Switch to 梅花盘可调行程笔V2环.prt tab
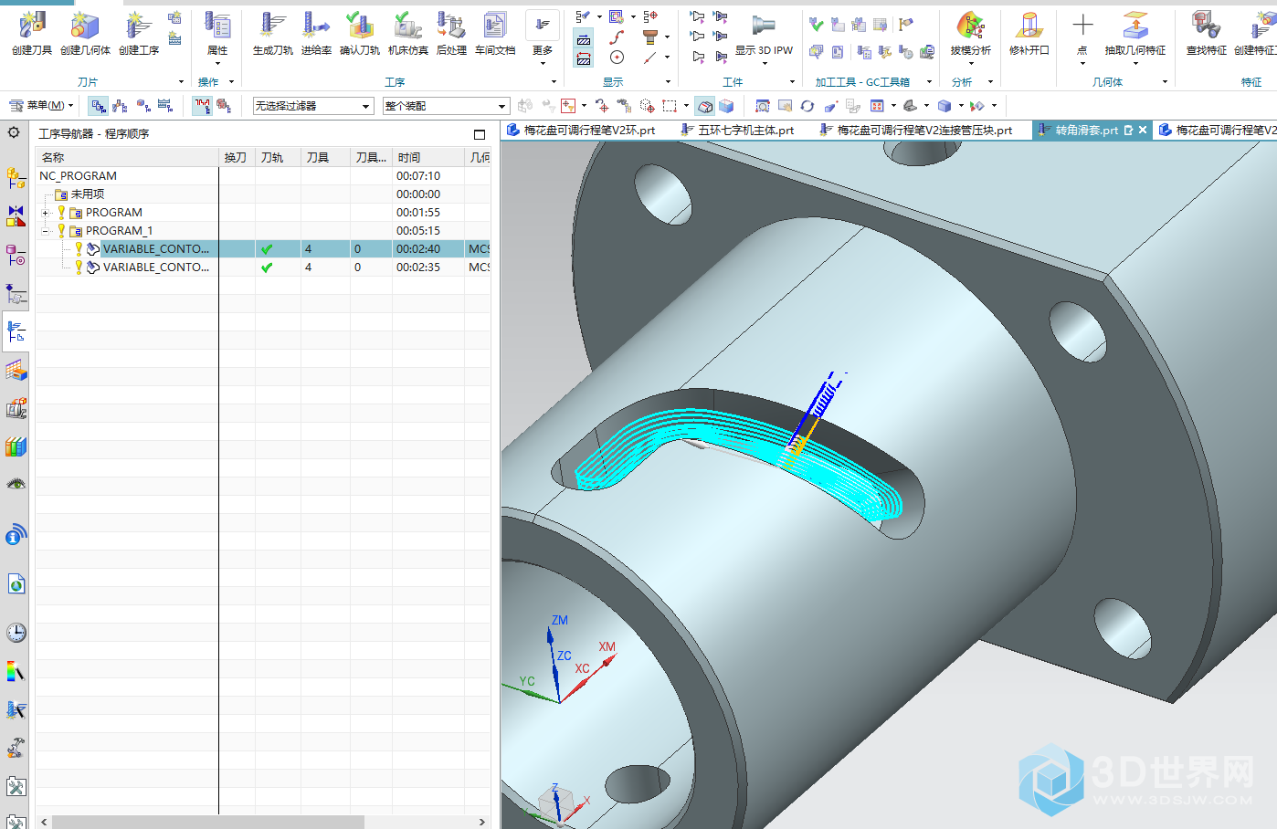This screenshot has height=829, width=1277. click(x=581, y=131)
